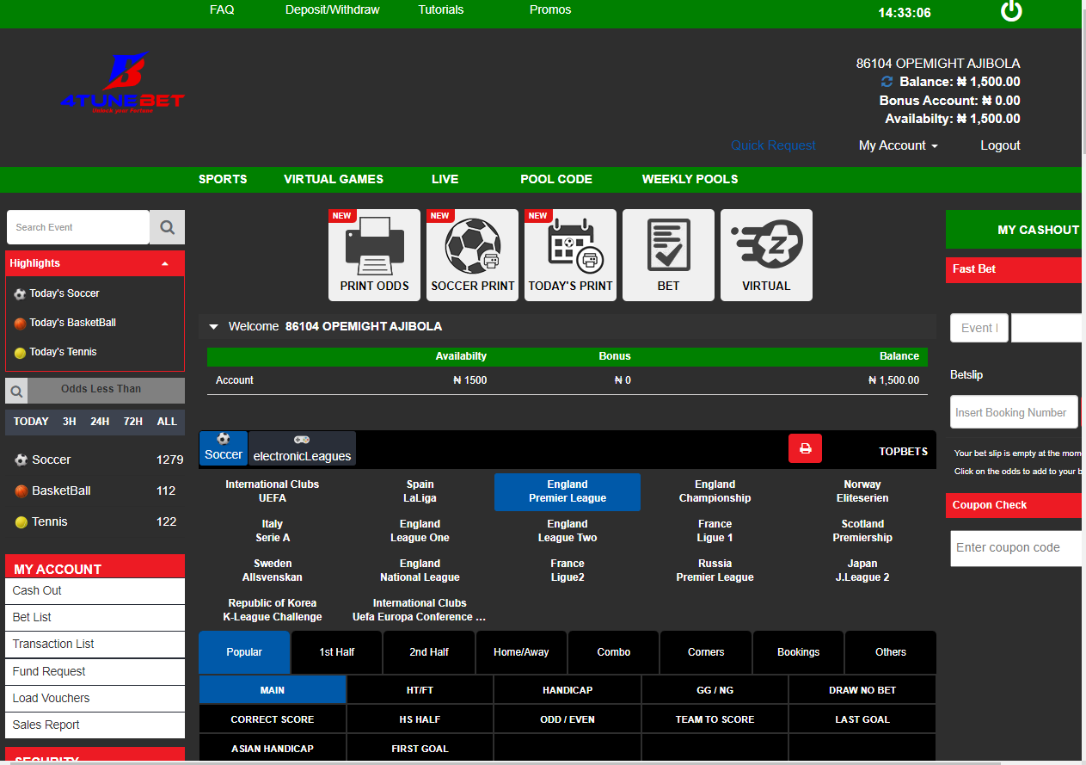Viewport: 1086px width, 765px height.
Task: Expand Tennis sport with 122 events
Action: (95, 521)
